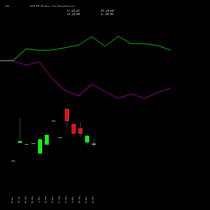Viewport: 210px width, 210px height.
Task: Click the tall red candlestick above 18 May
Action: pyautogui.click(x=67, y=115)
